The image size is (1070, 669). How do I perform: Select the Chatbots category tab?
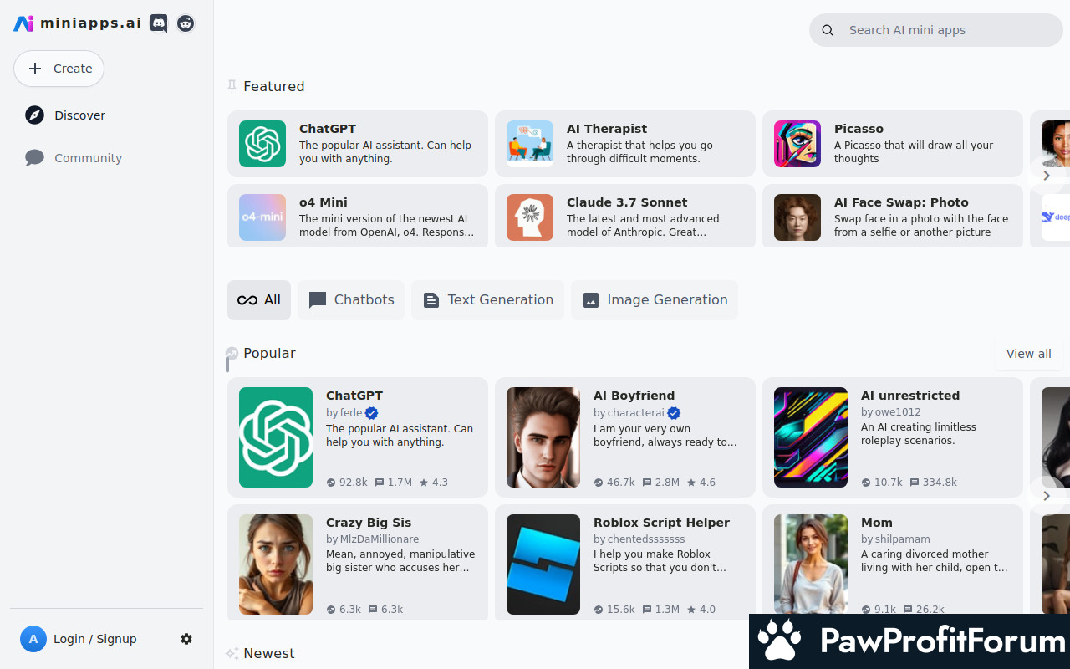[351, 300]
